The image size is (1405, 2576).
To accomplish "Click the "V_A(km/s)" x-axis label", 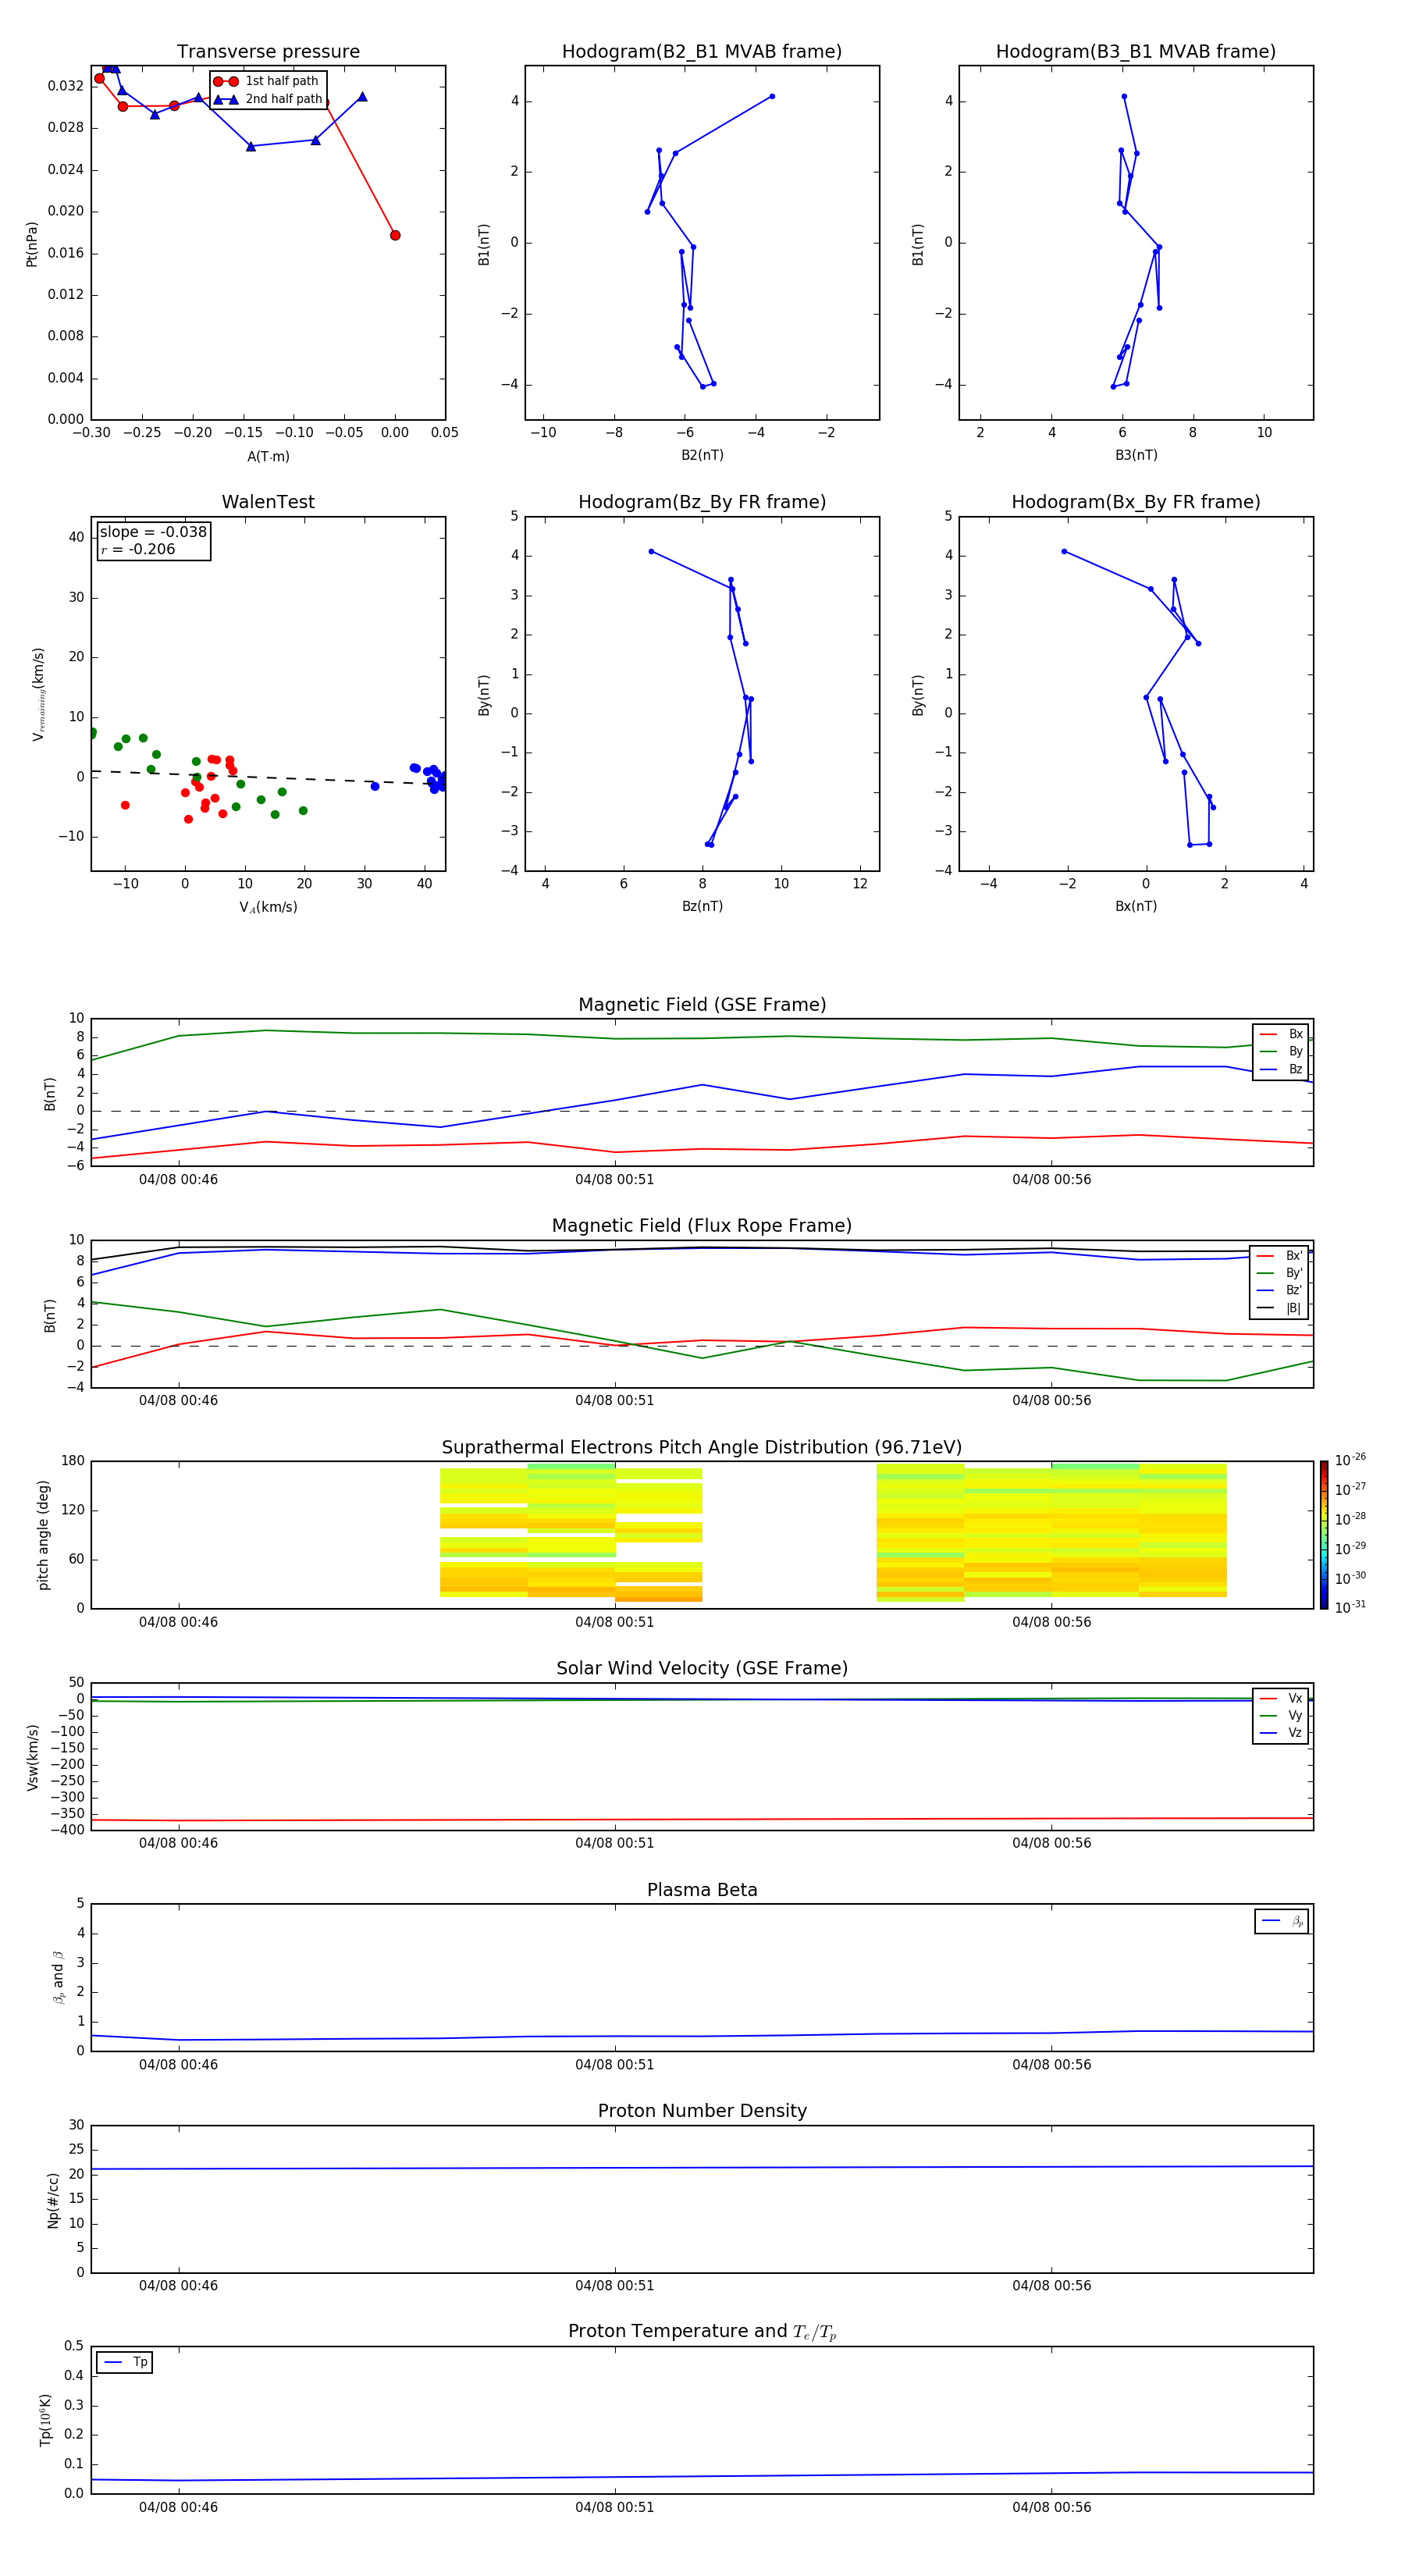I will [x=268, y=908].
